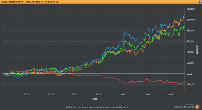The height and width of the screenshot is (110, 202).
Task: Click the 14 000 hands axis label
Action: [x=171, y=94]
